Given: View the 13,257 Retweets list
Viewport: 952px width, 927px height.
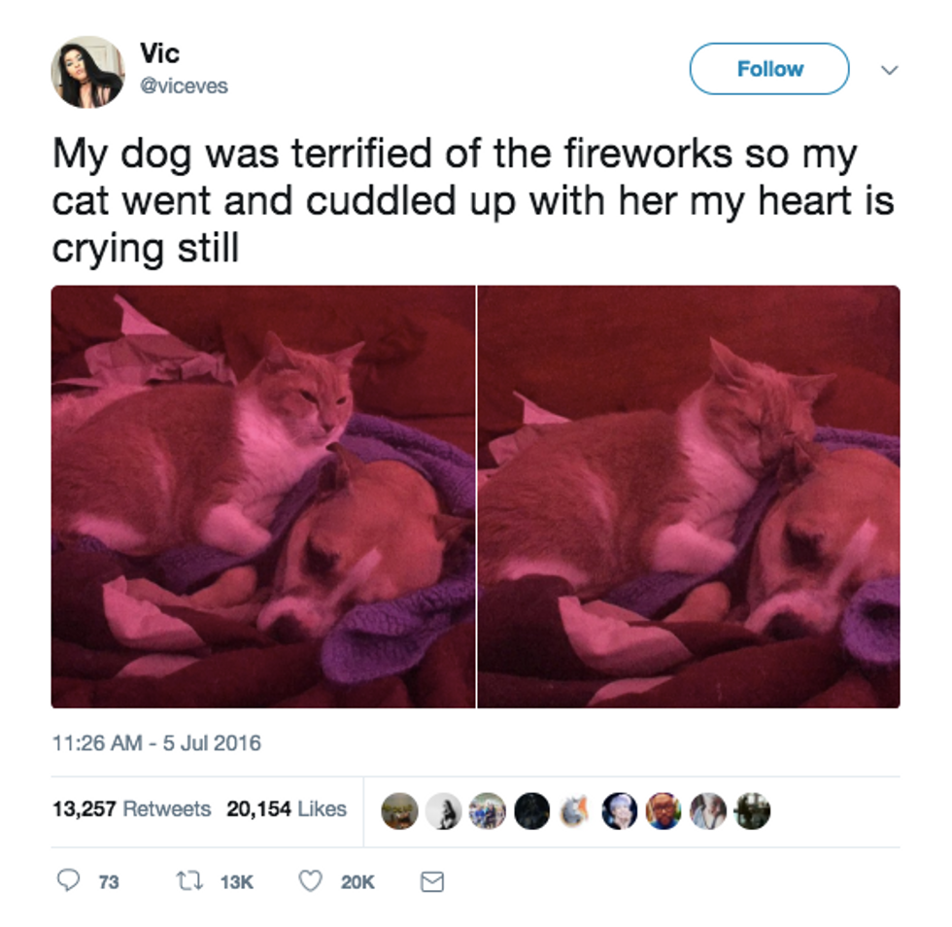Looking at the screenshot, I should tap(132, 809).
